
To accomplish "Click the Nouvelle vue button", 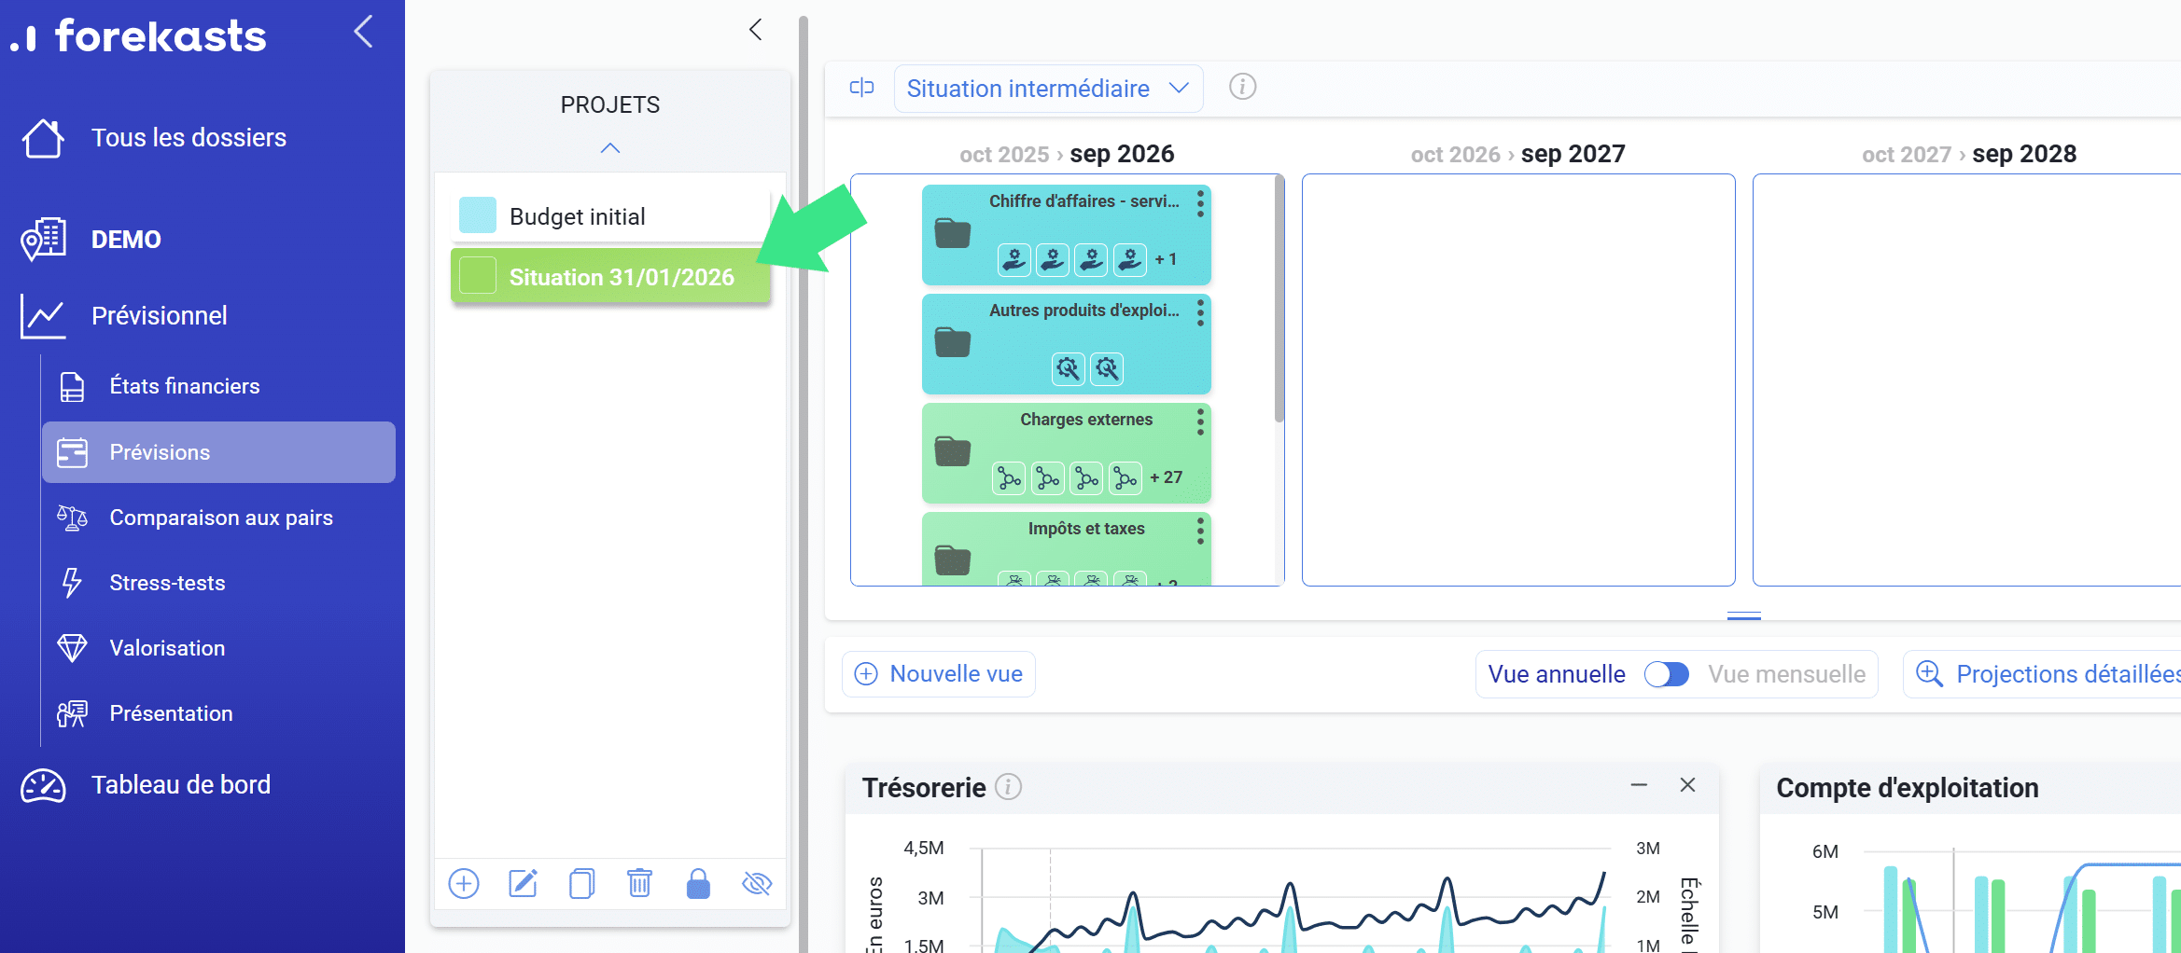I will point(939,674).
